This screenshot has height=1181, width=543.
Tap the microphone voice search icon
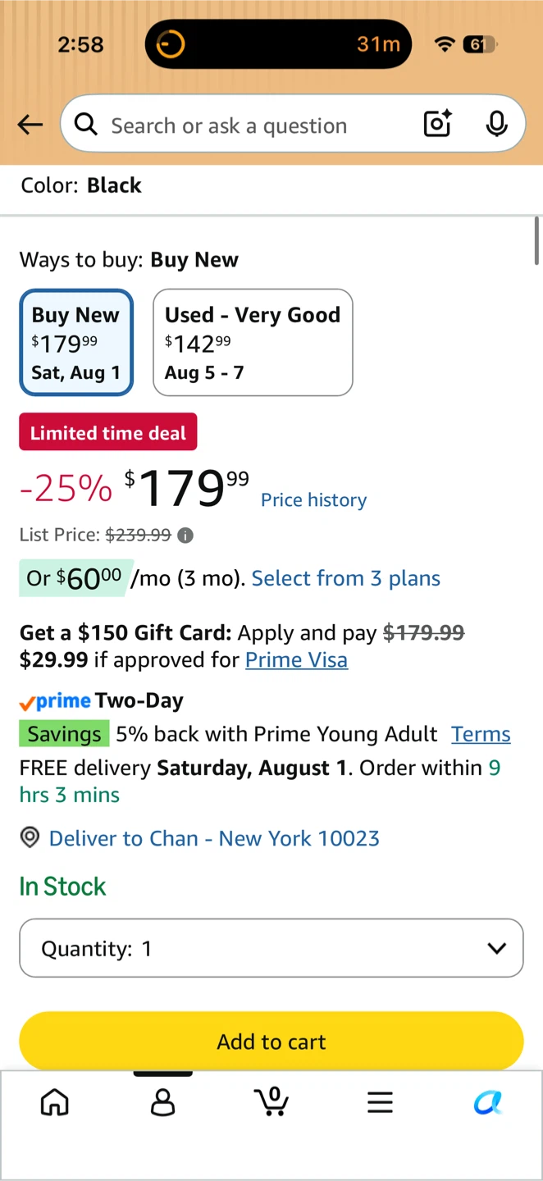(496, 124)
